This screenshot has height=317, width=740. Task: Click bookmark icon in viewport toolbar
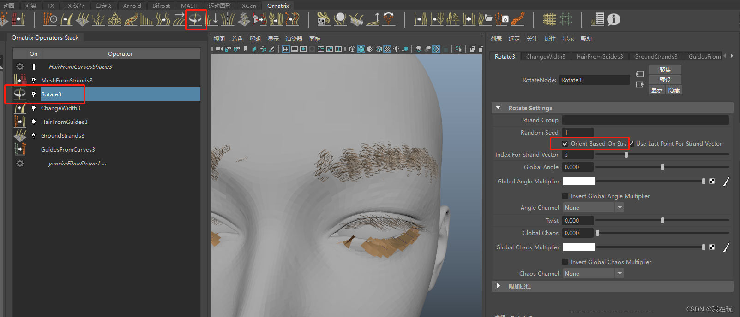[246, 49]
